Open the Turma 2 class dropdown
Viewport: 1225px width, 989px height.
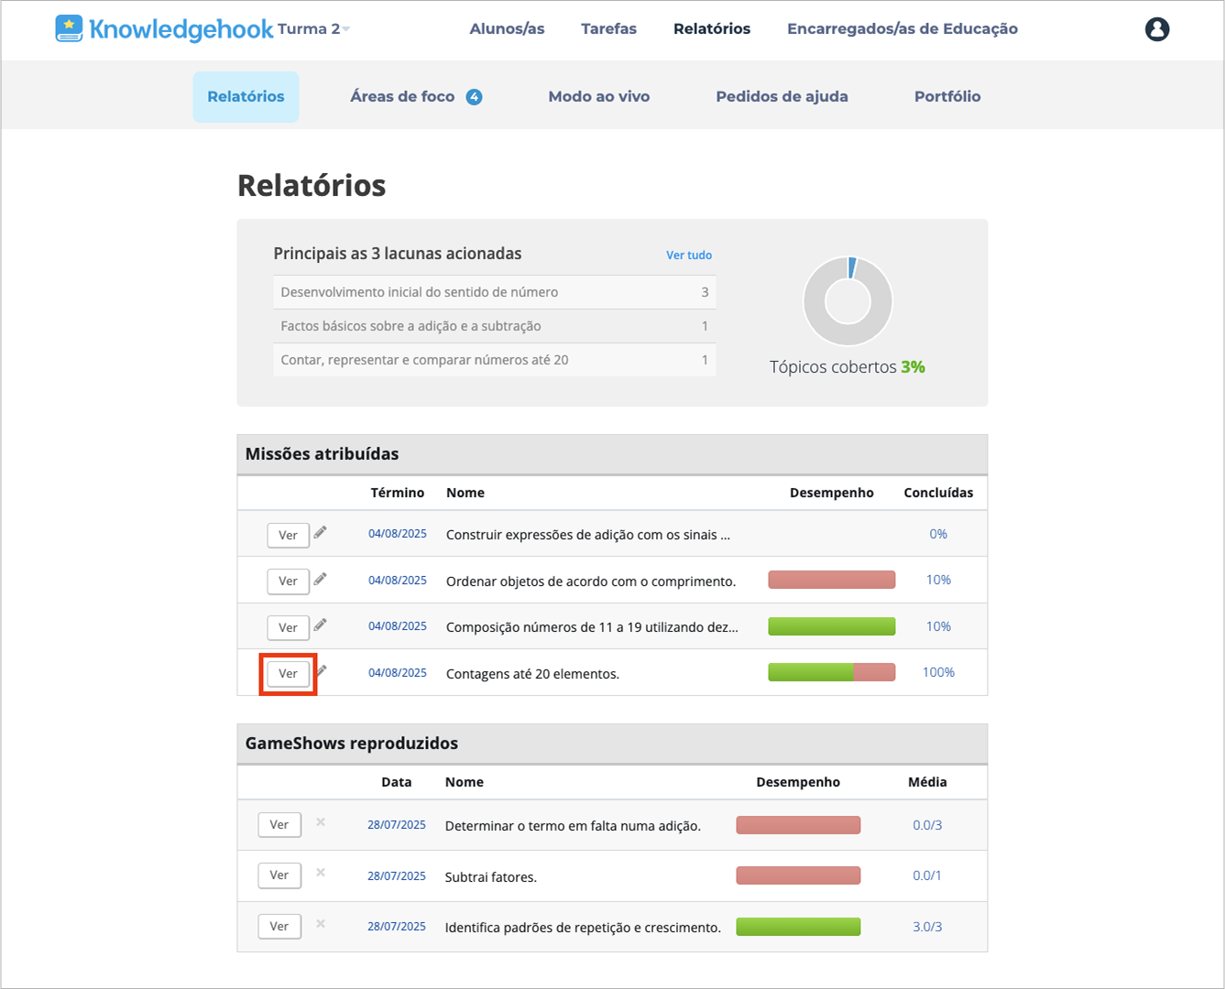click(313, 28)
